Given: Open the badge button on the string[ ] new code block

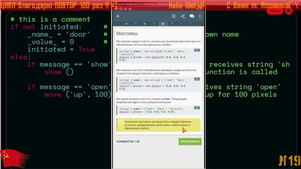Looking at the screenshot, I should pyautogui.click(x=197, y=79).
